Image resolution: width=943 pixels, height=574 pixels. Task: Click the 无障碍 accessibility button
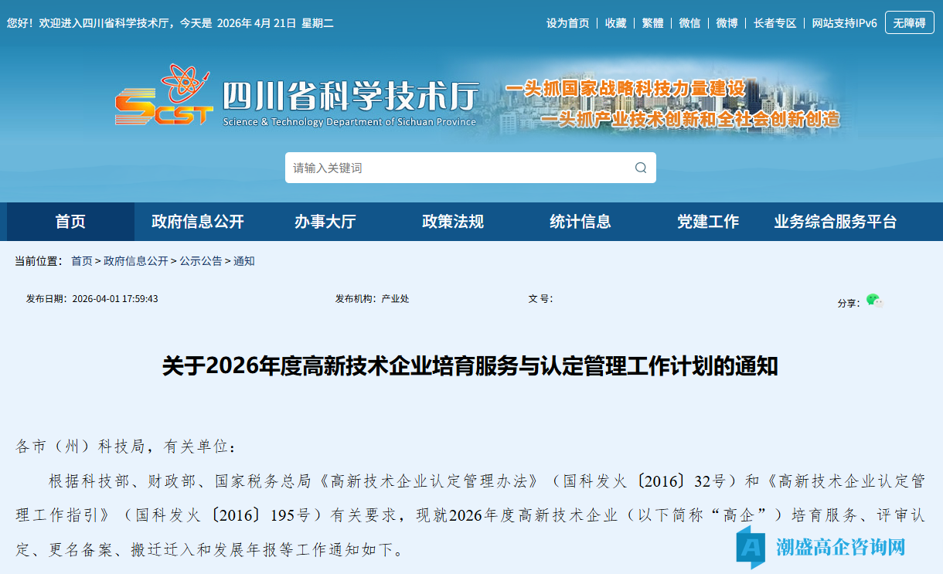pyautogui.click(x=909, y=22)
